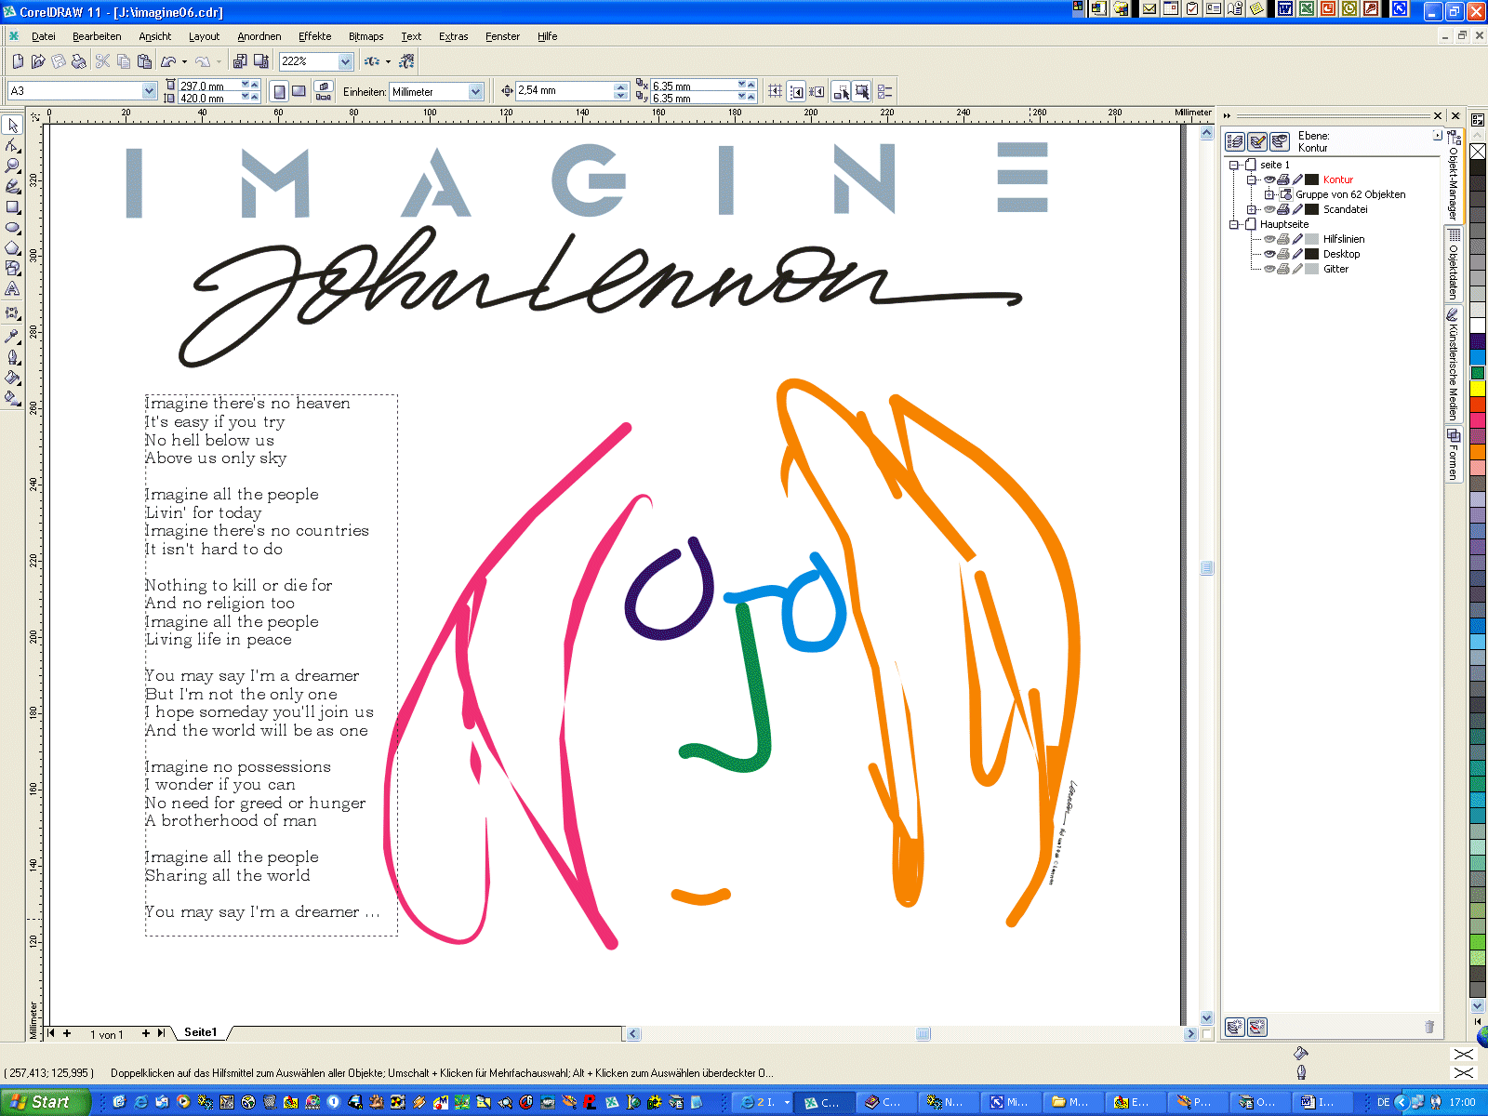
Task: Select the Ellipse tool
Action: coord(13,227)
